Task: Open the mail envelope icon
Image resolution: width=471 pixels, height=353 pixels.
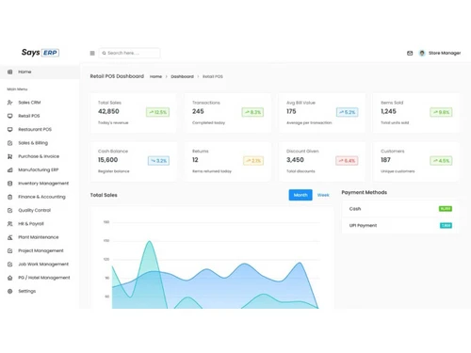Action: (x=410, y=53)
